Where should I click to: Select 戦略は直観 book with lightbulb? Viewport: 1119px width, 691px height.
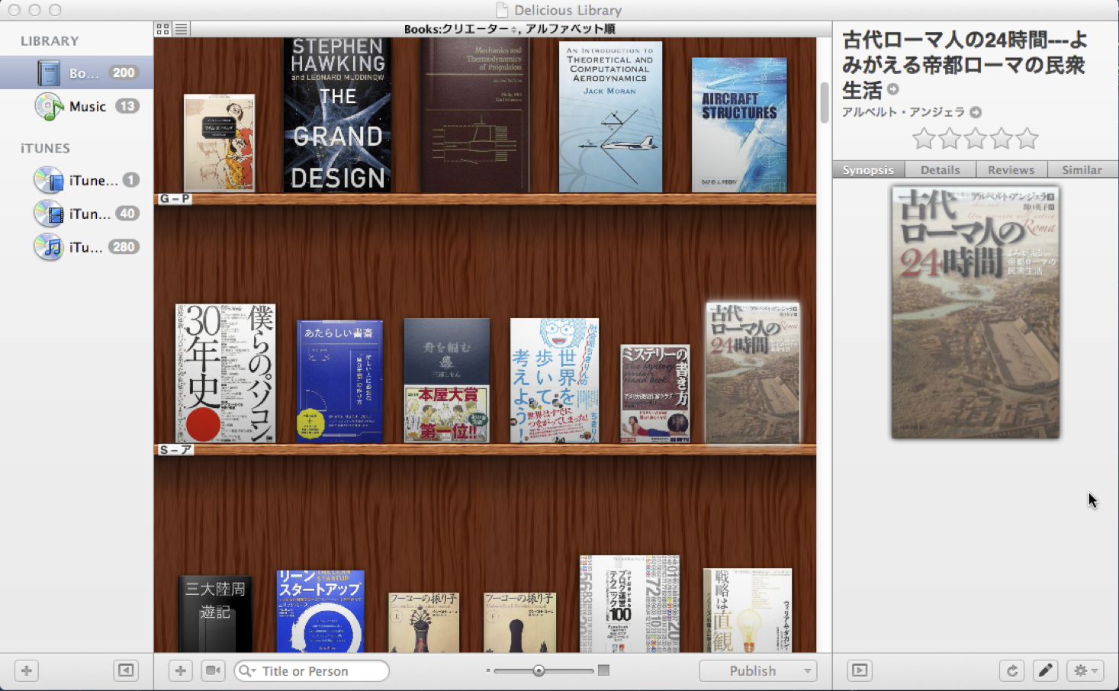(748, 610)
